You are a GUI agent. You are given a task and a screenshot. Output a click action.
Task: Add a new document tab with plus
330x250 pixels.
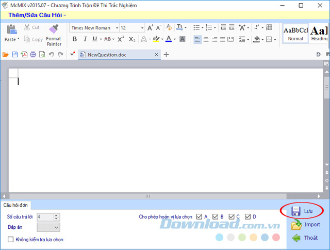pyautogui.click(x=166, y=54)
